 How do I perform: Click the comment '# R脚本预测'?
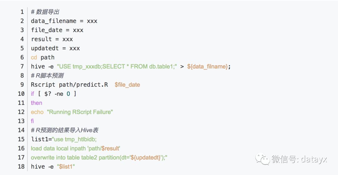[47, 76]
